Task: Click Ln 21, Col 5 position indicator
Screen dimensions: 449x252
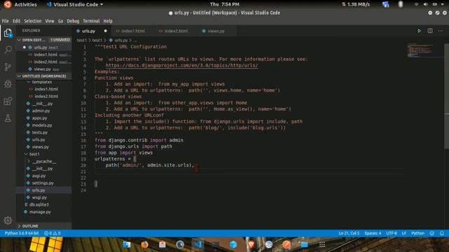Action: pos(349,233)
